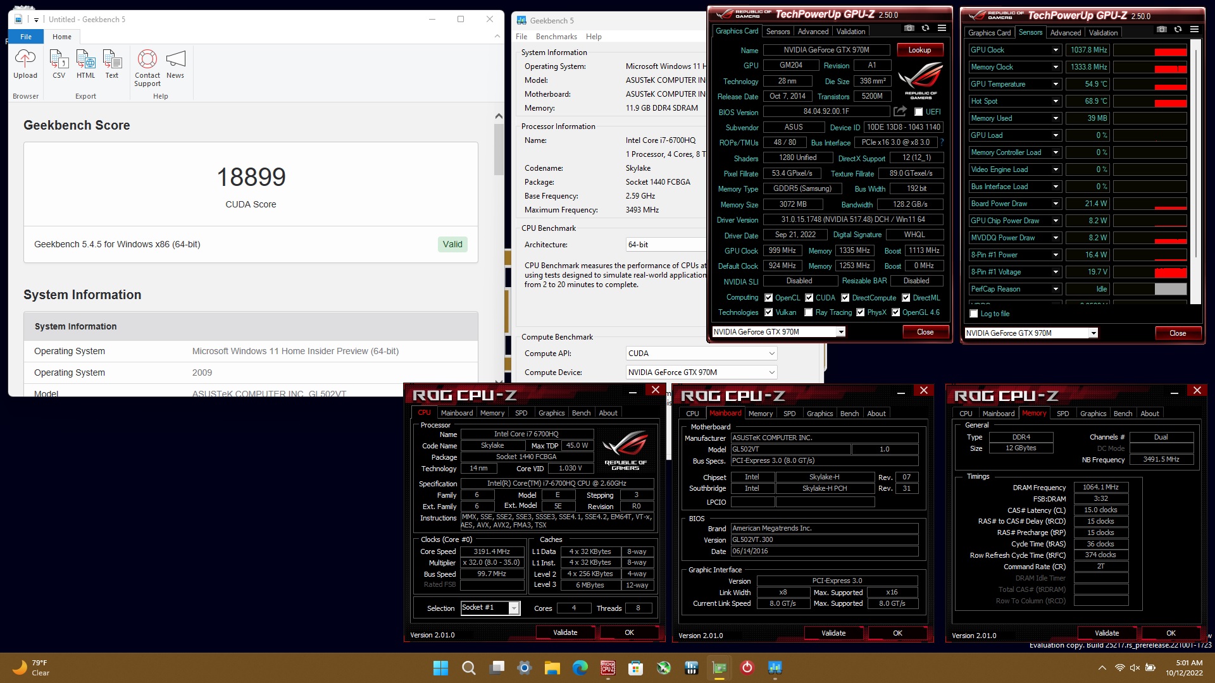
Task: Open the Compute API dropdown
Action: [701, 354]
